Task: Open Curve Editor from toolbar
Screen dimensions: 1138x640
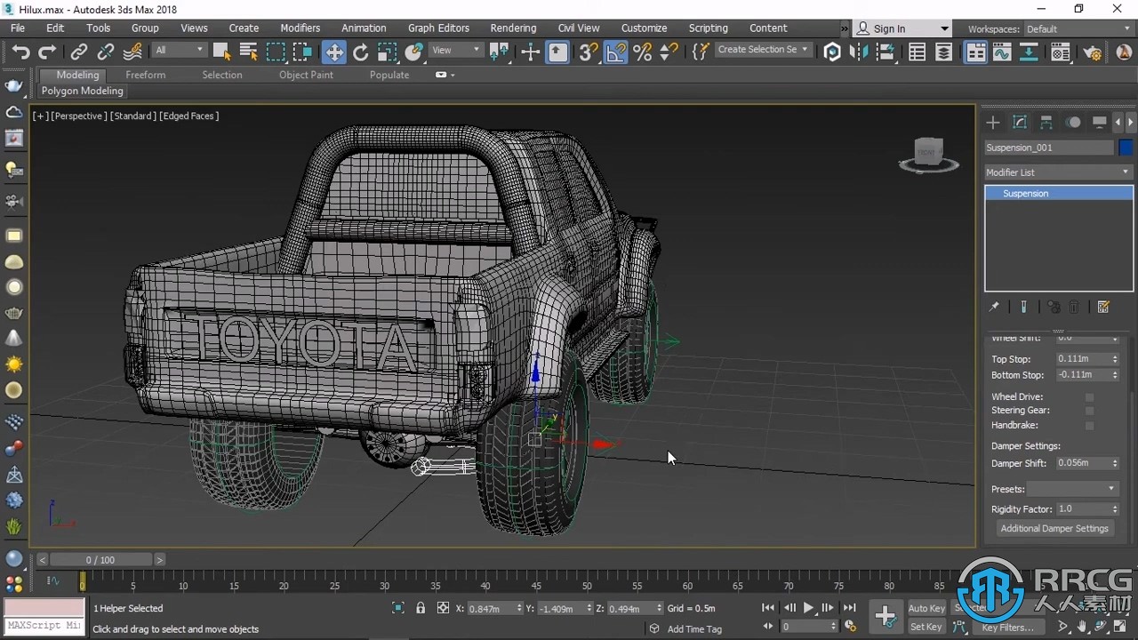Action: (1002, 52)
